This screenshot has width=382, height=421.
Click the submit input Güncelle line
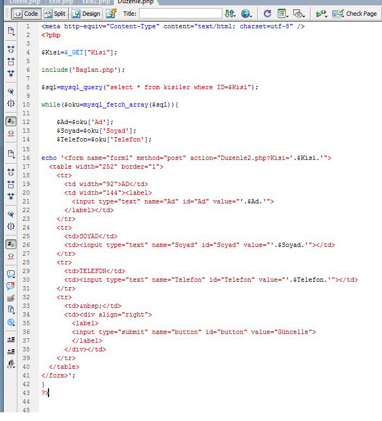click(193, 332)
